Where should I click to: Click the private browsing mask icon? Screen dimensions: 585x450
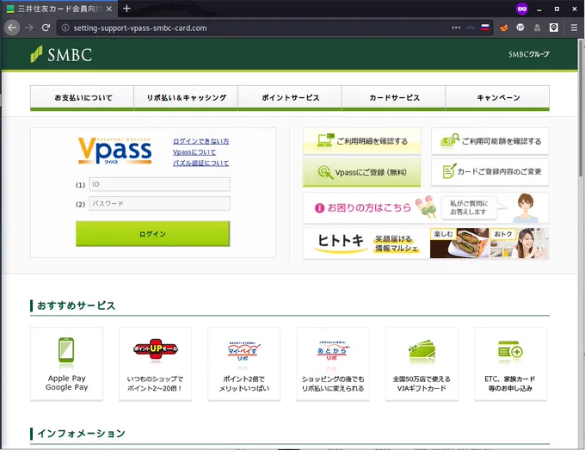click(522, 9)
